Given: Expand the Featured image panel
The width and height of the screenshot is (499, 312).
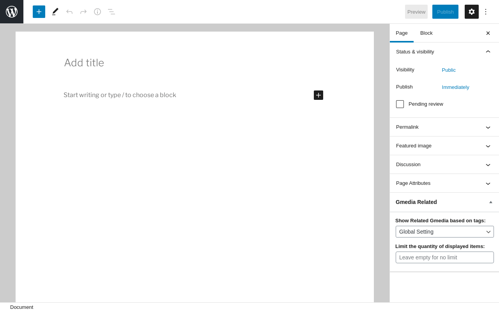Looking at the screenshot, I should [444, 146].
